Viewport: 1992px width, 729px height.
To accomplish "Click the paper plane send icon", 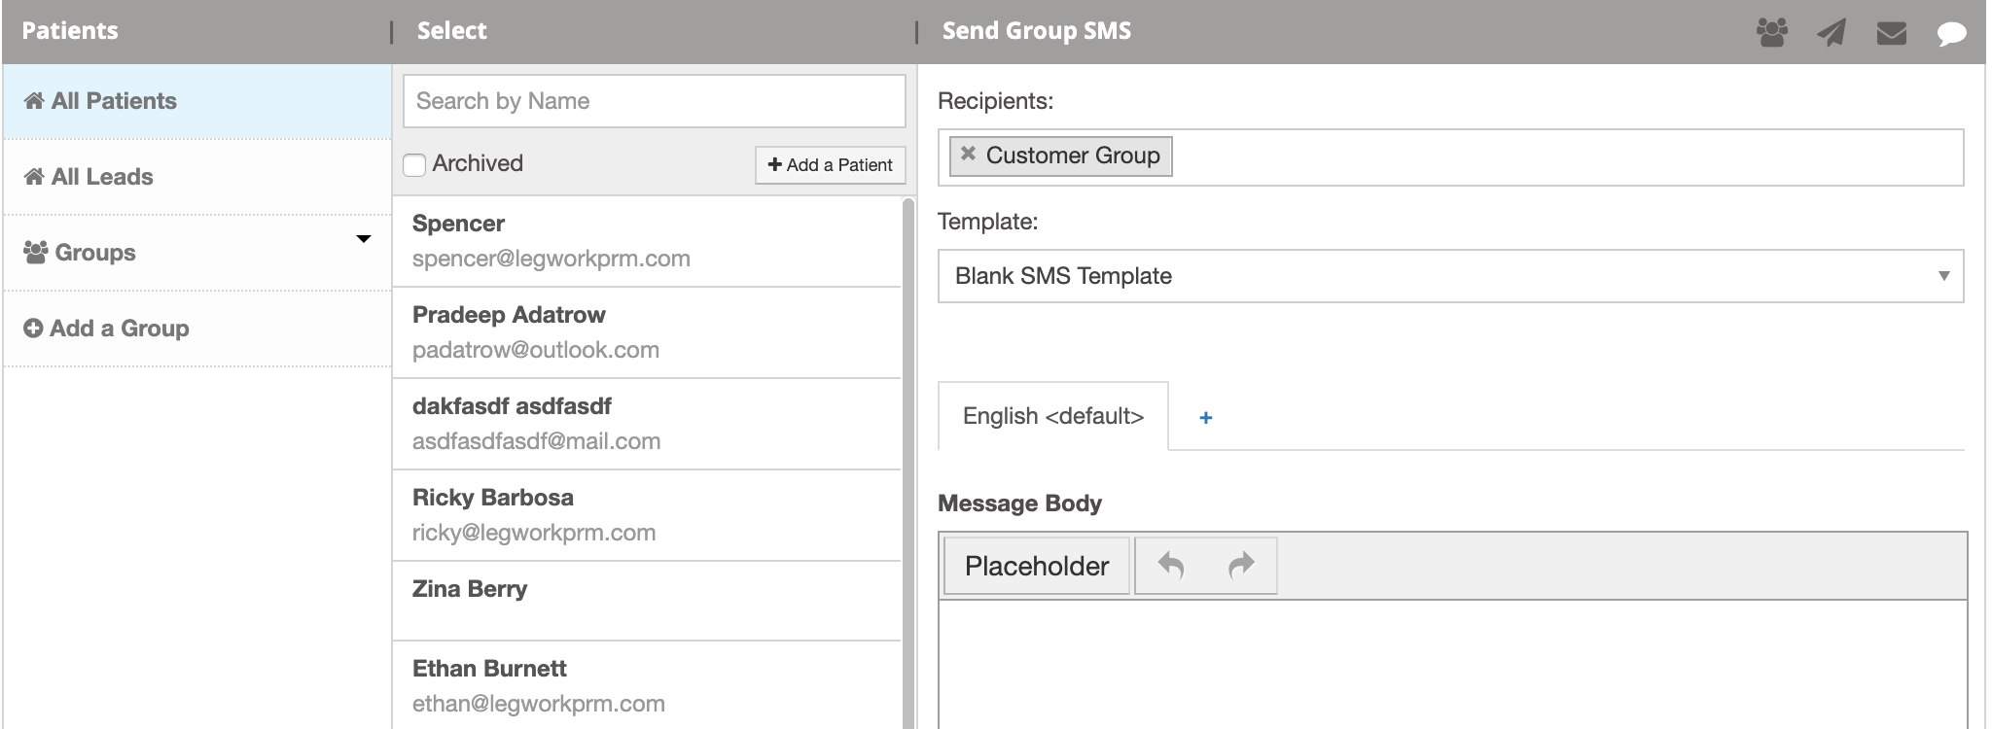I will [1832, 33].
